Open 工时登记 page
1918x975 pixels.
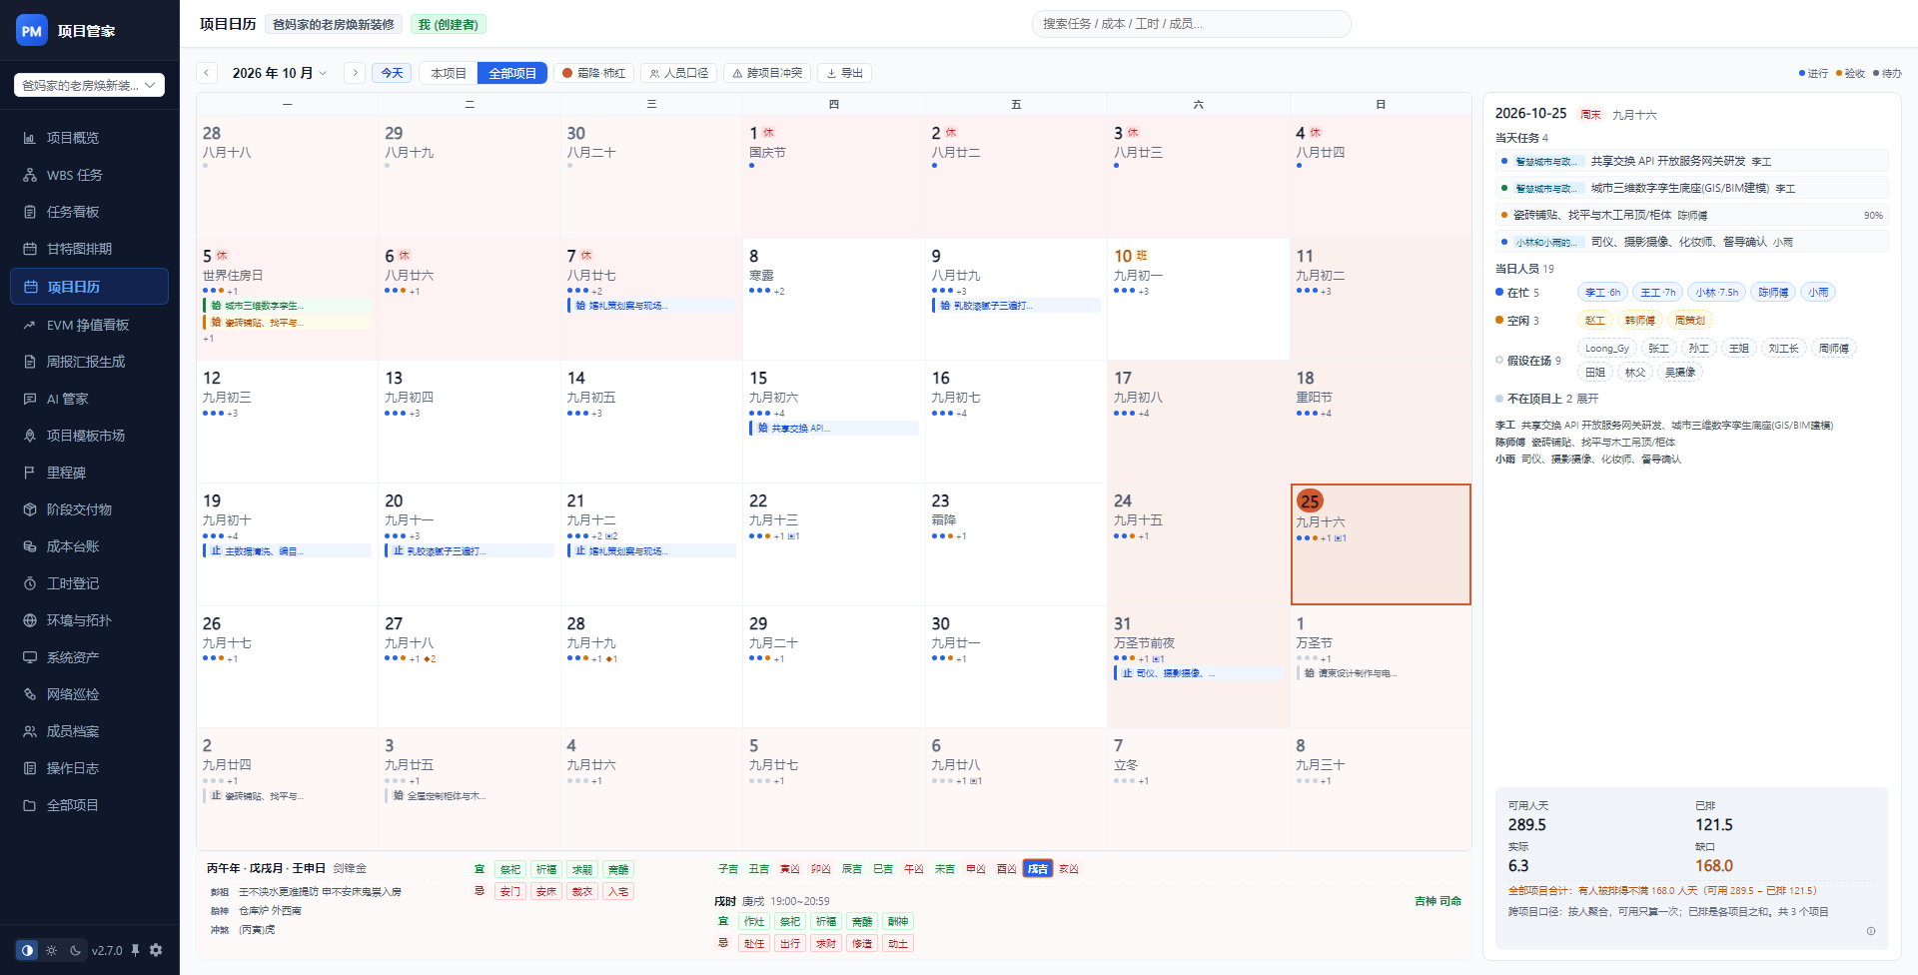tap(89, 583)
